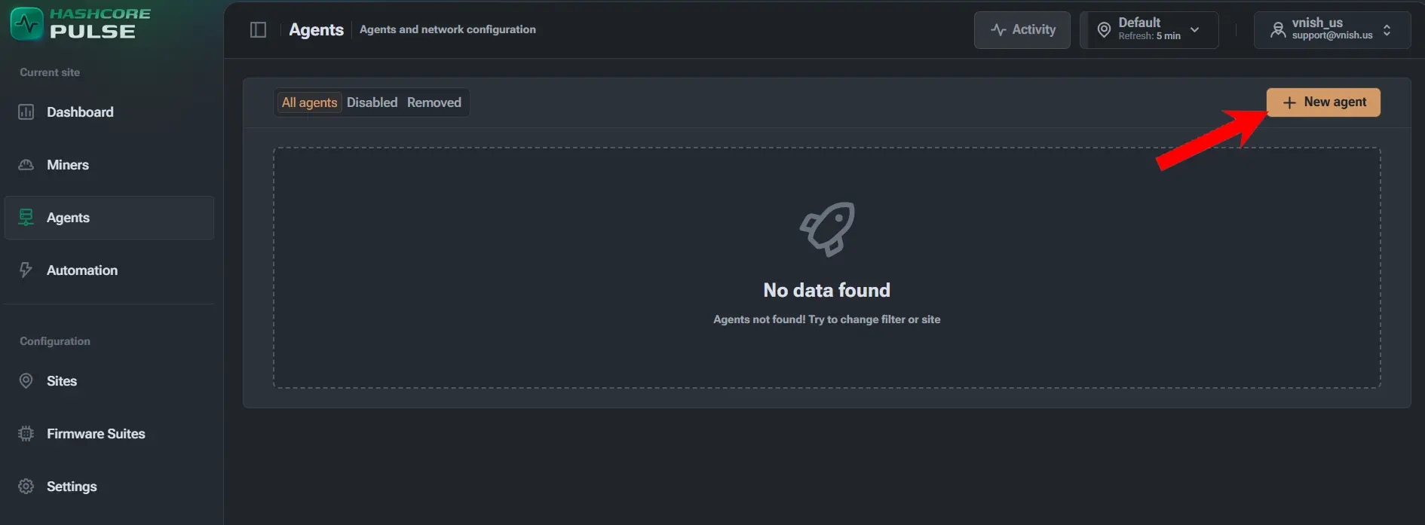Screen dimensions: 1425x525
Task: Open Sites configuration
Action: pyautogui.click(x=109, y=381)
